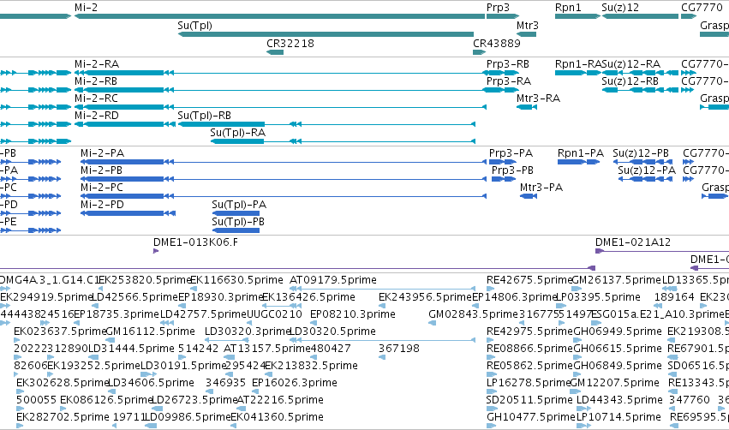Select the Rpn1-PA protein label
Screen dimensions: 729x430
coord(581,153)
